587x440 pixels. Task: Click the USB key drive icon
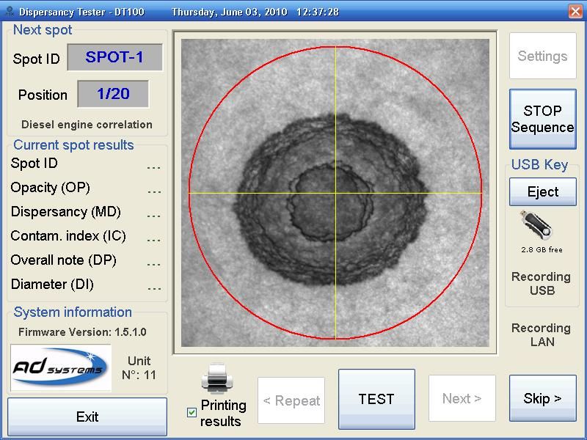536,225
